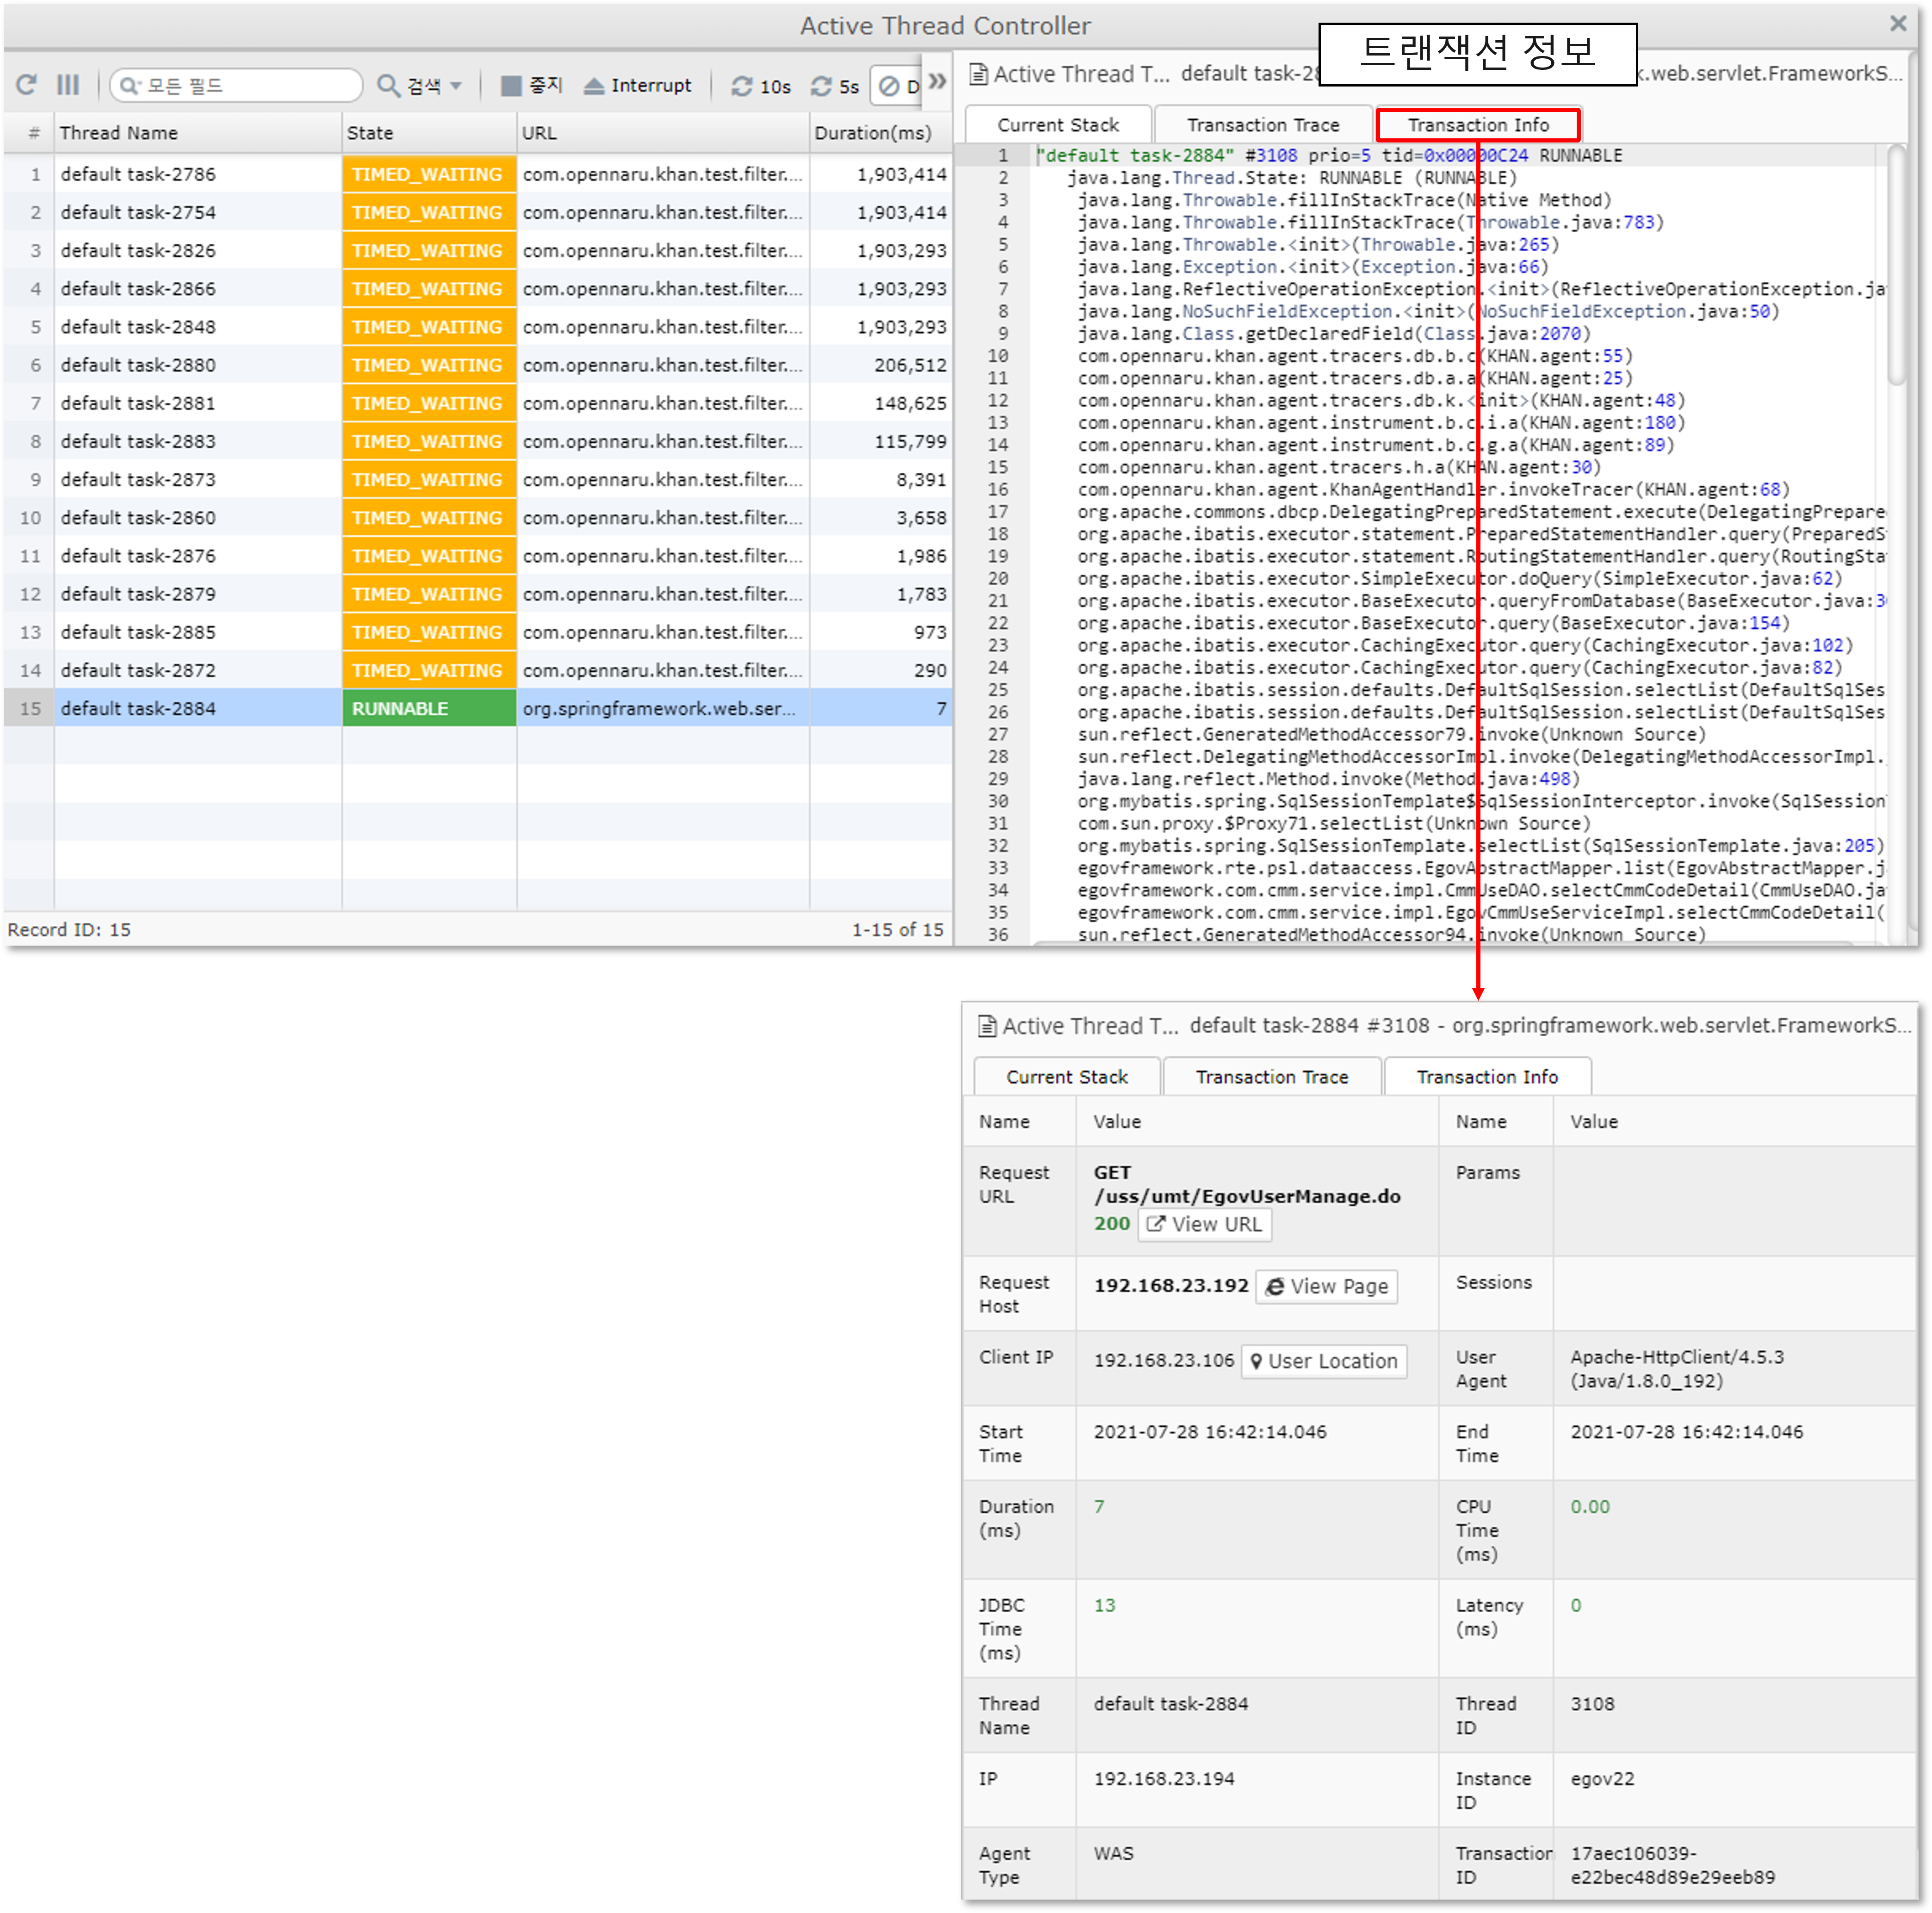Open the column selector icon
This screenshot has width=1932, height=1913.
coord(68,85)
